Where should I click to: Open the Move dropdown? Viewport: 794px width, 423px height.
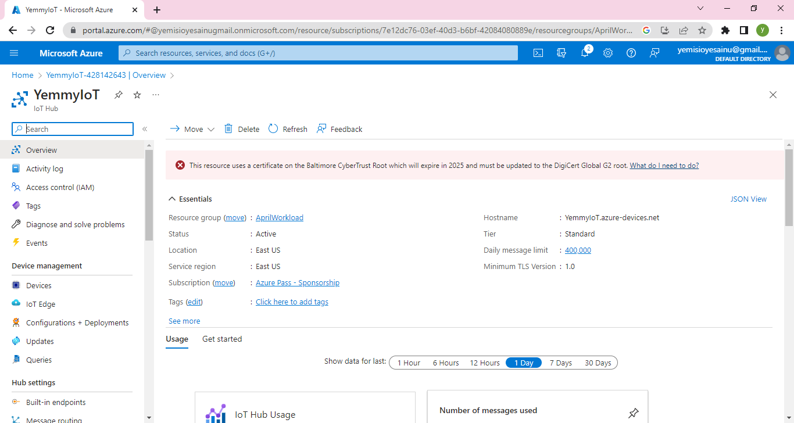pyautogui.click(x=192, y=129)
